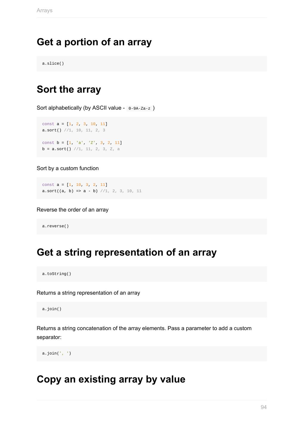
Task: Click the "Arrays" page header text
Action: click(44, 10)
